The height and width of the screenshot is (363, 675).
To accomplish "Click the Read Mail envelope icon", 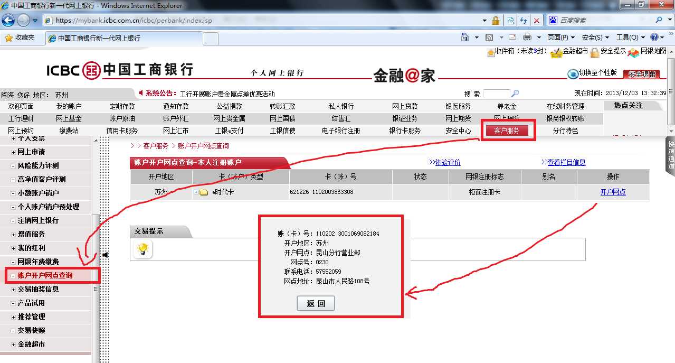I will tap(512, 38).
